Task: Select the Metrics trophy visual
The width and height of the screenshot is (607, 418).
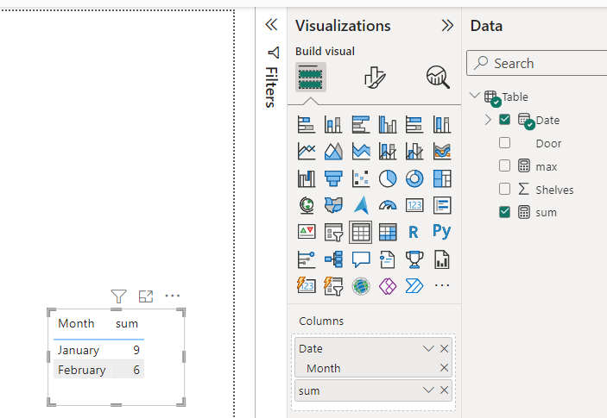Action: [414, 259]
